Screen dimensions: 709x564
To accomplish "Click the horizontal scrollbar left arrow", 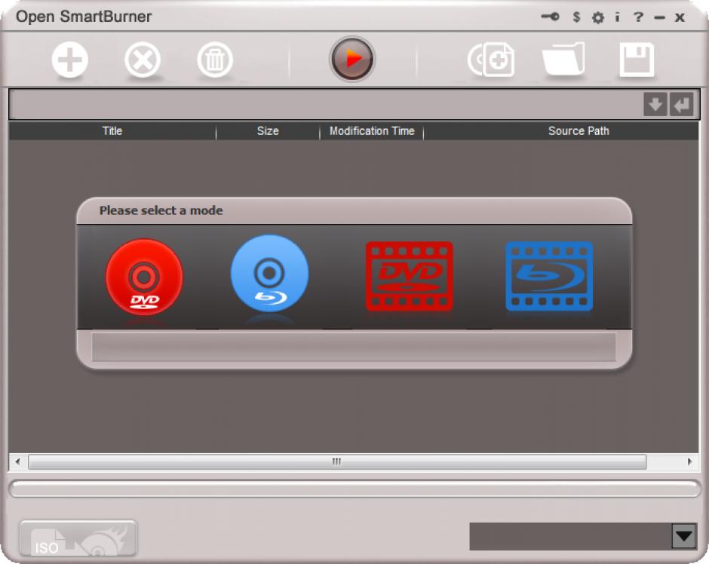I will point(17,462).
